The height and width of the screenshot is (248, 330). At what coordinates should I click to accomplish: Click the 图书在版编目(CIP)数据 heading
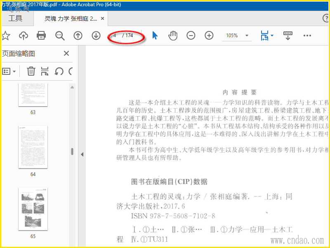point(169,181)
